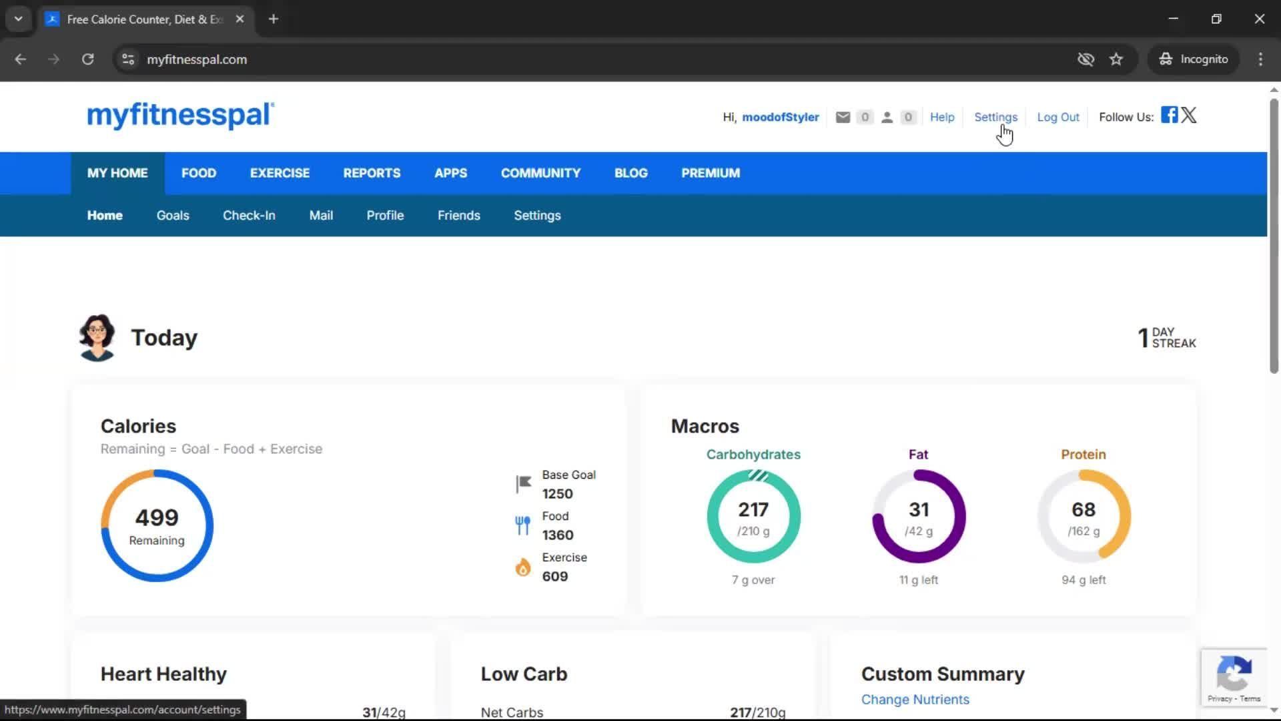Click the Food fork-and-knife icon

(523, 525)
